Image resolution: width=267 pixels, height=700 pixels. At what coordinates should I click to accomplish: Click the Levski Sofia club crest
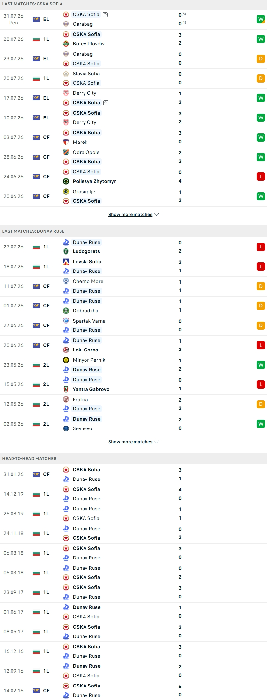[66, 262]
